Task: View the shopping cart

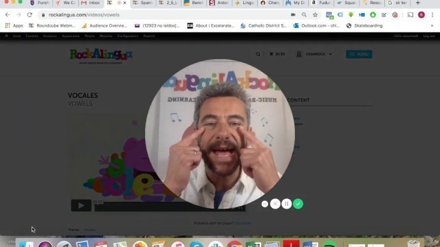Action: 277,54
